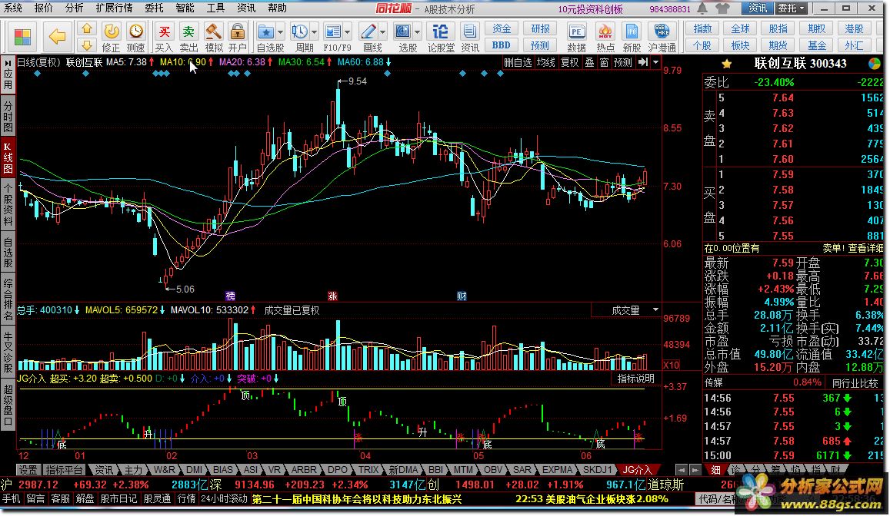890x516 pixels.
Task: Start 模拟 simulated trading
Action: [213, 38]
